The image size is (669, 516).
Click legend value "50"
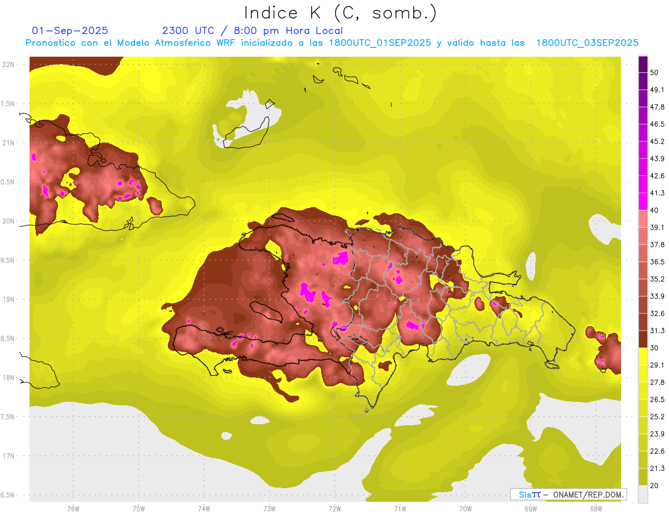click(655, 73)
